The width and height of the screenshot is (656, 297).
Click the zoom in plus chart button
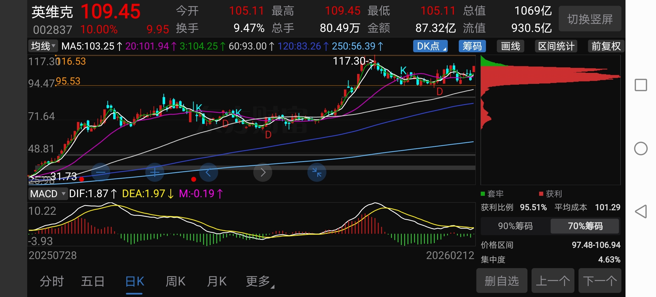(155, 172)
